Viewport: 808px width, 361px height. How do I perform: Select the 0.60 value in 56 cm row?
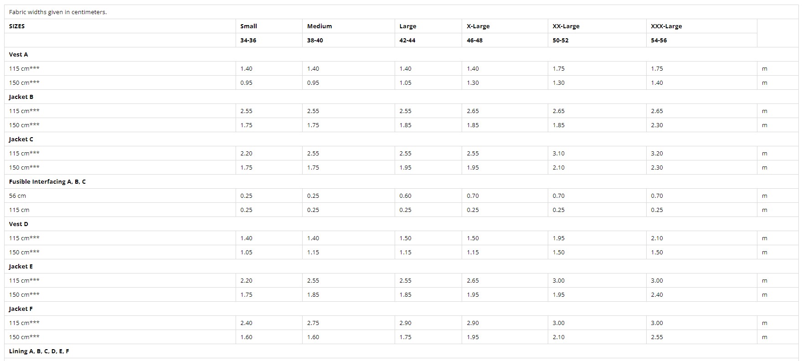pyautogui.click(x=406, y=196)
